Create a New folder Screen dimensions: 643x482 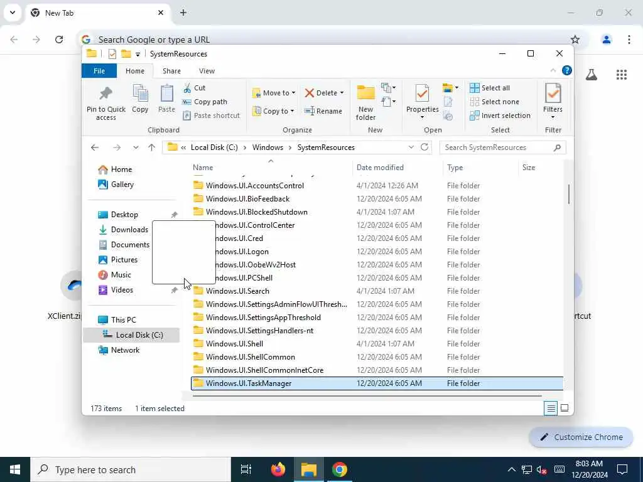click(365, 102)
